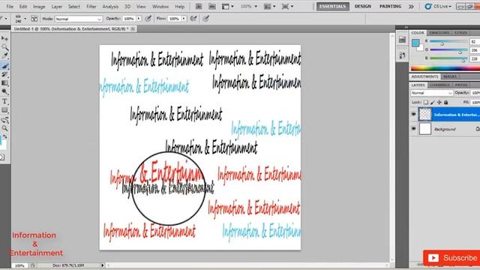Viewport: 480px width, 270px height.
Task: Open the CS Live dropdown
Action: (x=438, y=6)
